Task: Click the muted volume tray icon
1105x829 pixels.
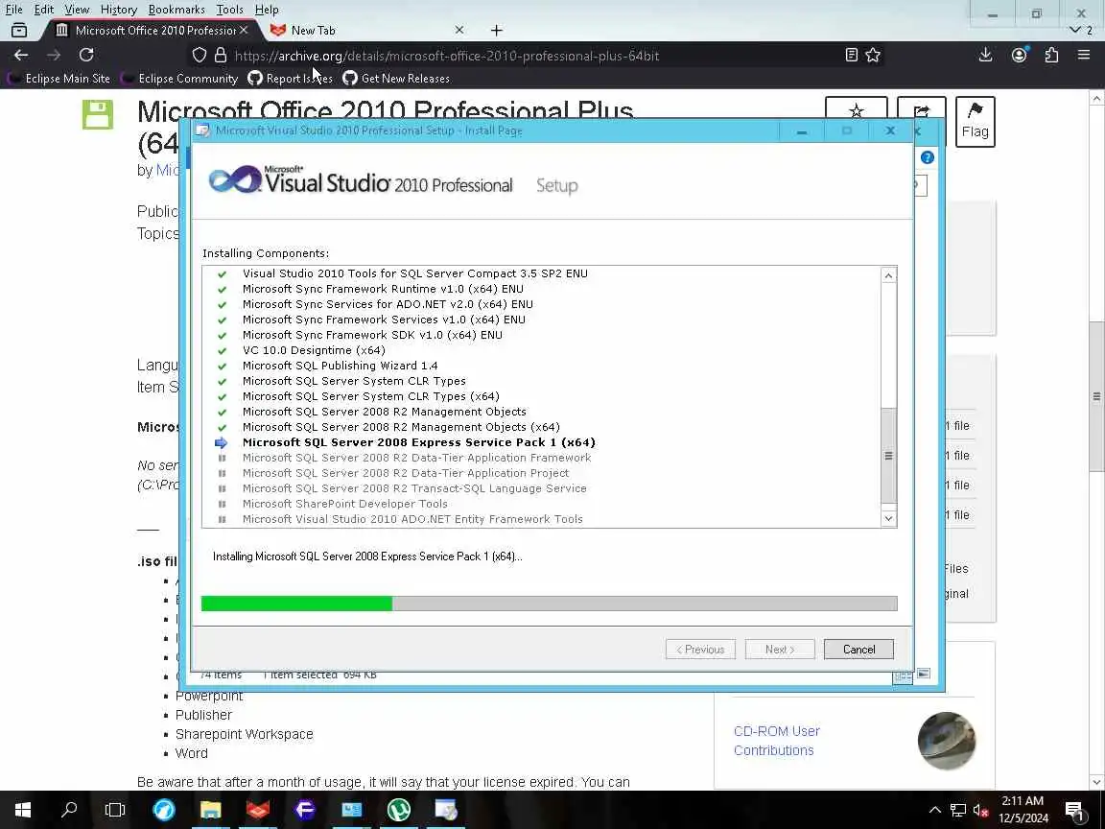Action: point(981,810)
